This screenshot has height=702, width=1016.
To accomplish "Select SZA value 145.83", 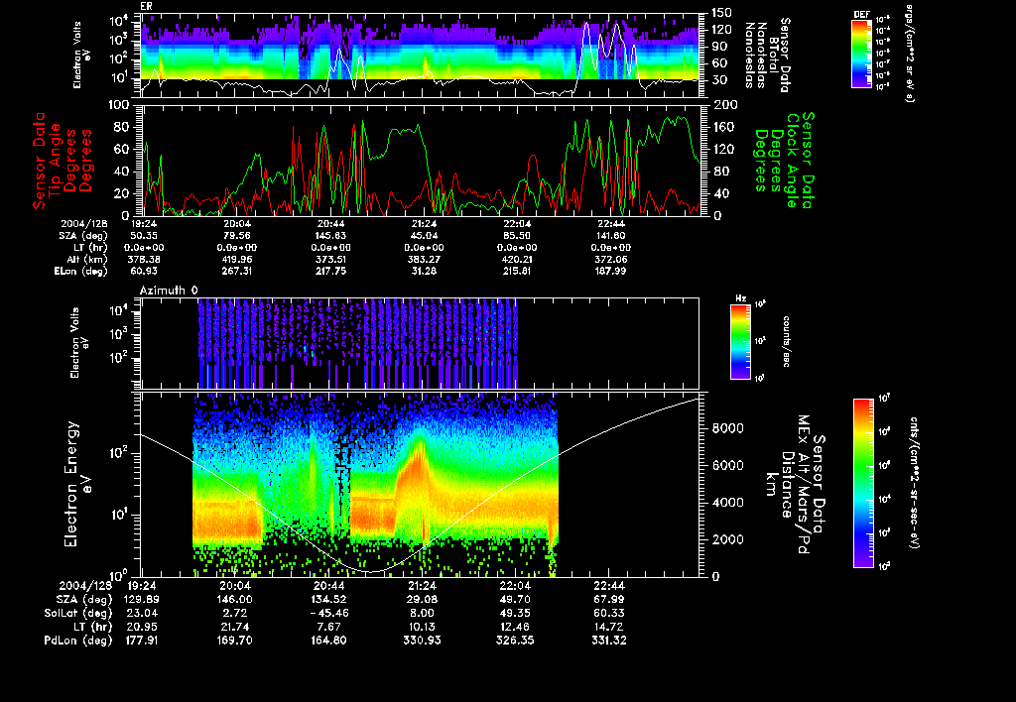I will point(329,236).
